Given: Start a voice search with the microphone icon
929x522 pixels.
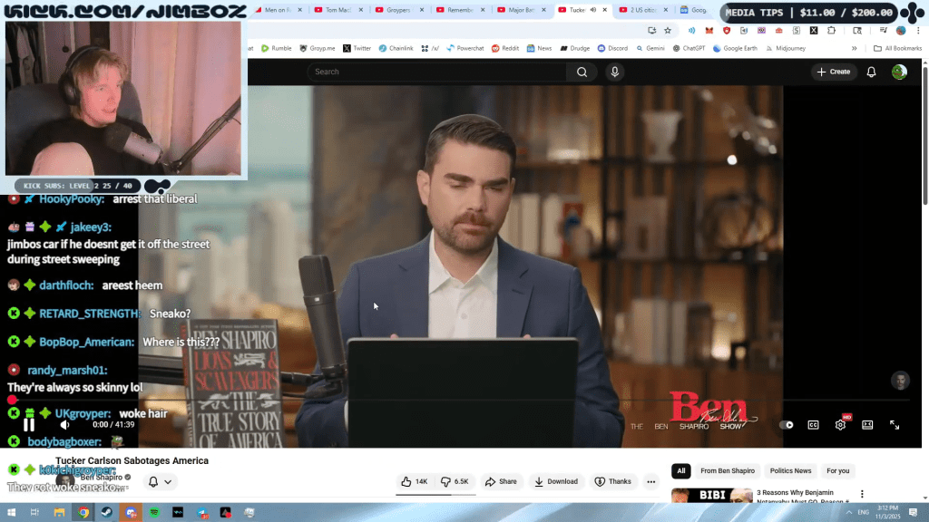Looking at the screenshot, I should pos(615,72).
